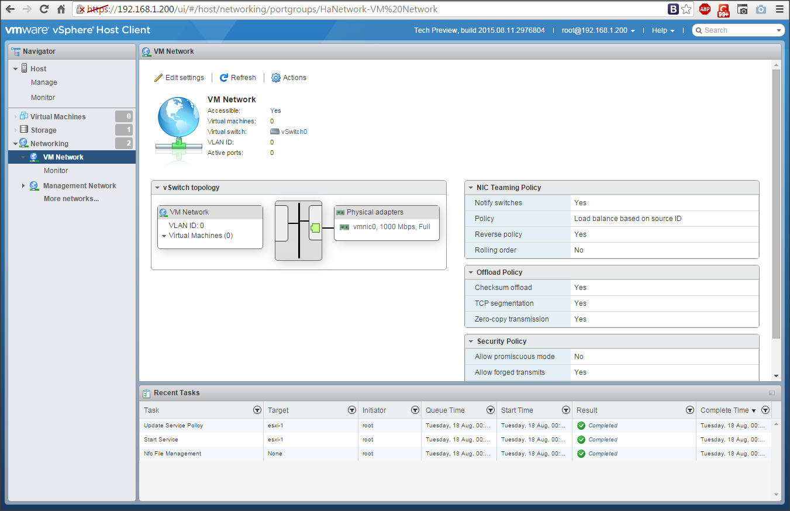
Task: Click the Refresh icon in the toolbar
Action: [224, 78]
